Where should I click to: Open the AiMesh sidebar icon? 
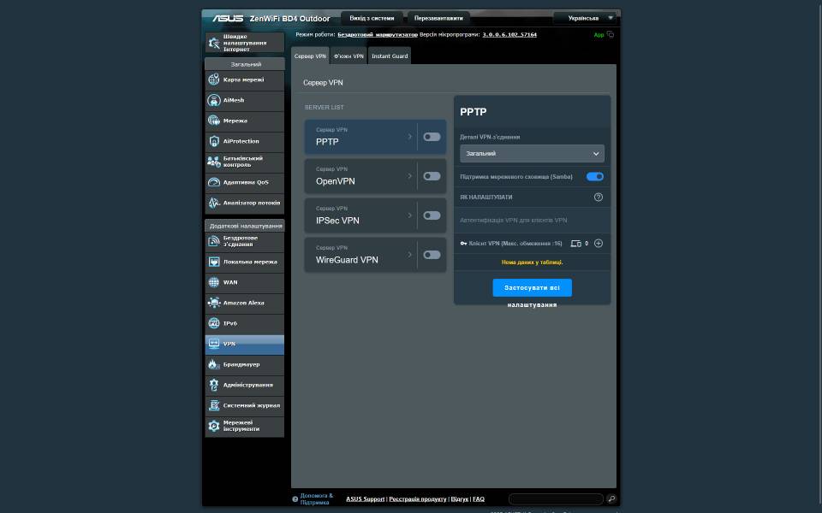[x=214, y=100]
